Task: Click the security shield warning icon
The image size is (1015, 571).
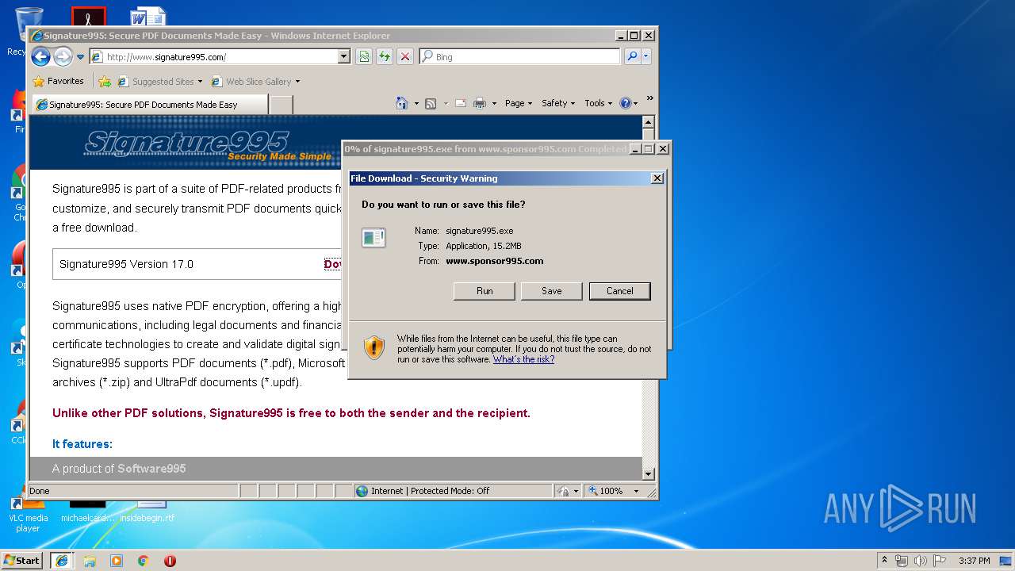Action: (374, 347)
